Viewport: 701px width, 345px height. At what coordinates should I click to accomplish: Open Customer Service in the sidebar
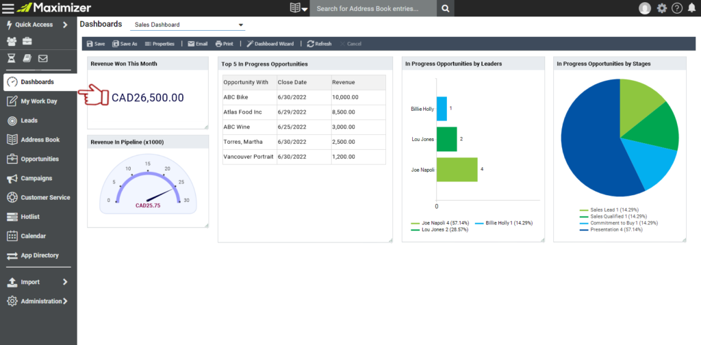[45, 197]
